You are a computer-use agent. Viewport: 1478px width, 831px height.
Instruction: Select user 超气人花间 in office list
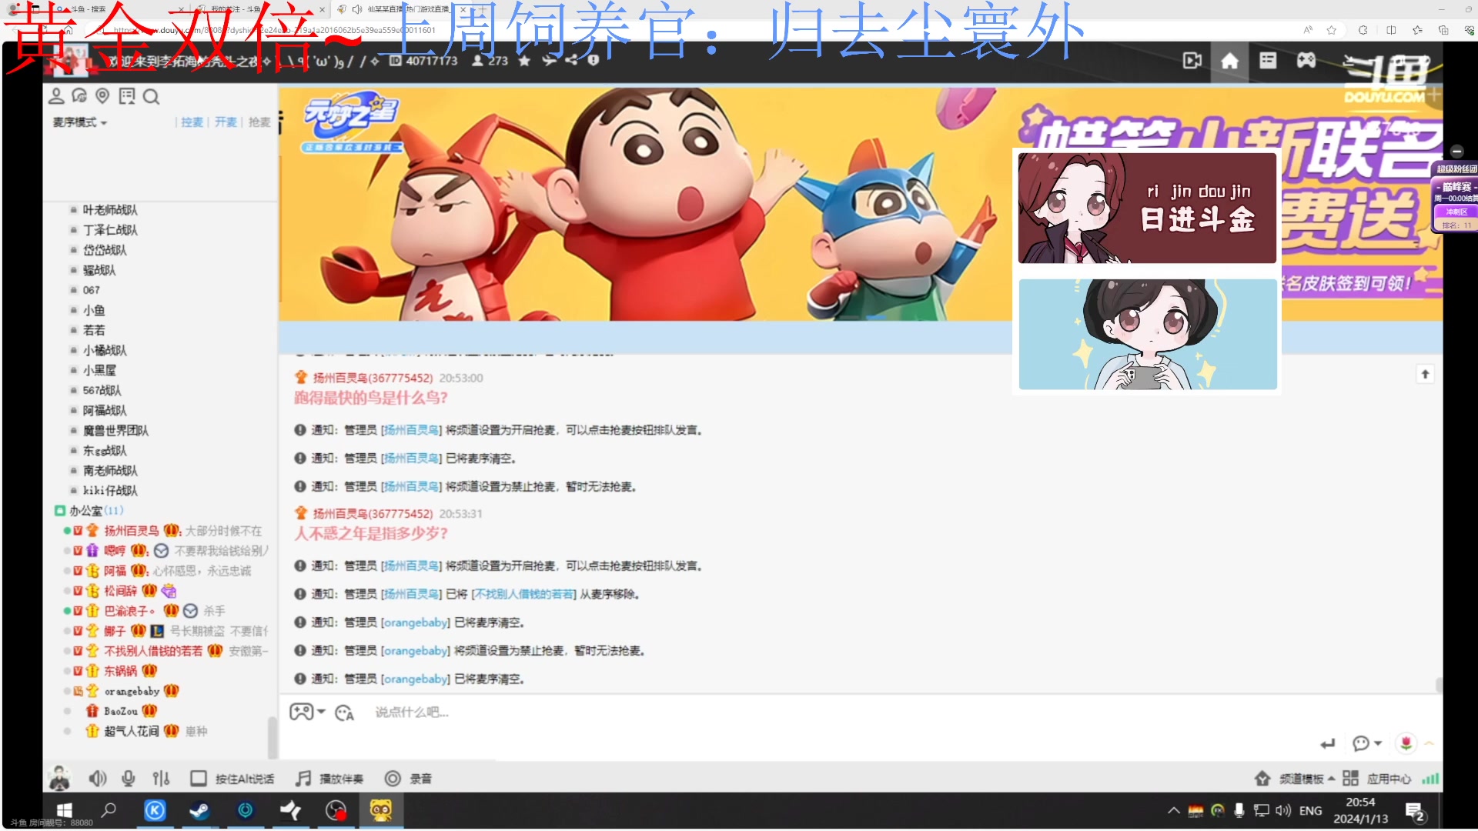coord(132,731)
